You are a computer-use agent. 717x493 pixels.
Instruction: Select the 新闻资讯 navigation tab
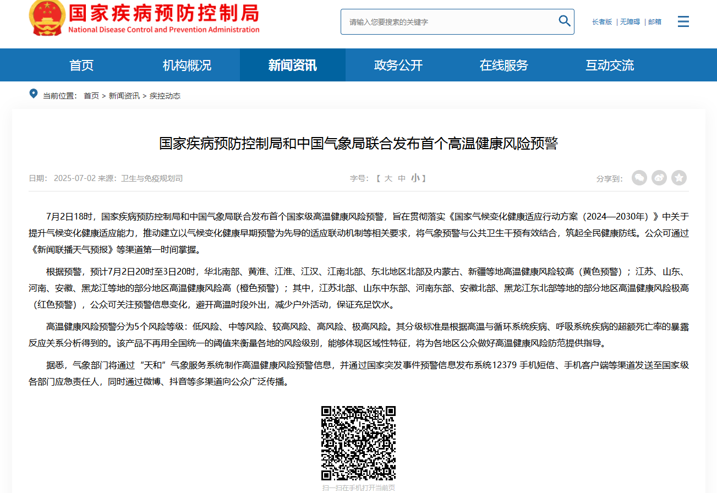pyautogui.click(x=292, y=65)
